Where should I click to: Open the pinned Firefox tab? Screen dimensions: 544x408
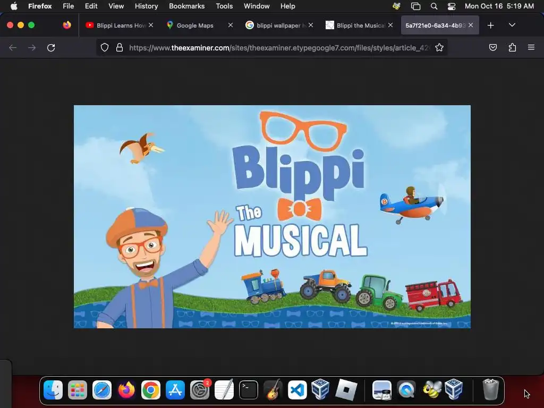(x=67, y=25)
